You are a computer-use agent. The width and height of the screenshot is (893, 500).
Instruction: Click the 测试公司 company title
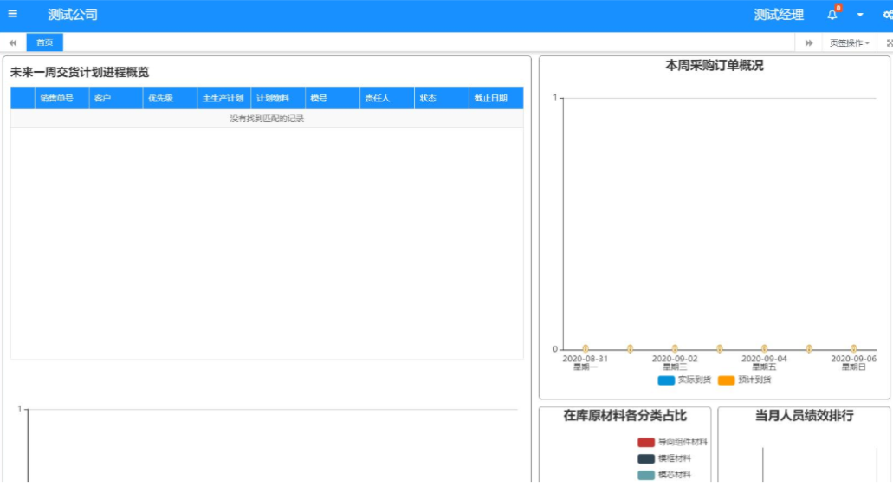click(73, 15)
